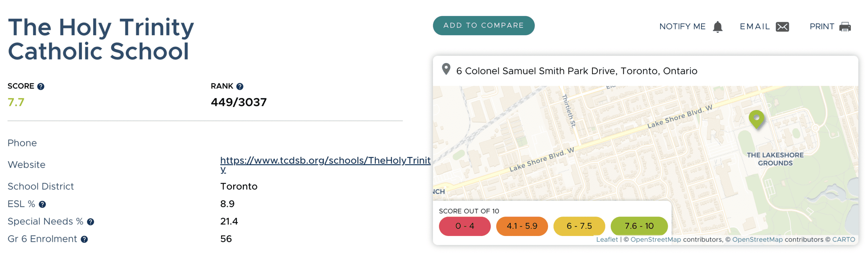Open the Leaflet attribution link
This screenshot has width=865, height=264.
click(x=607, y=239)
